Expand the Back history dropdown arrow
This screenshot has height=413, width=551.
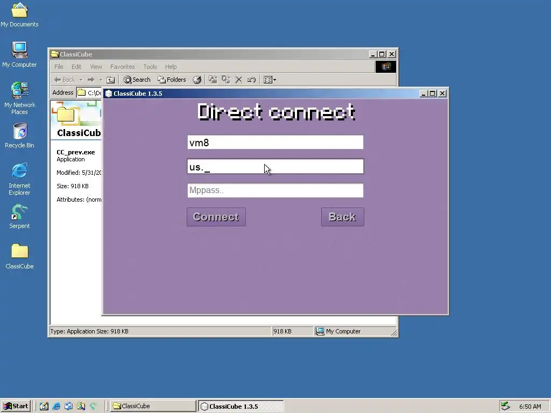tap(81, 80)
